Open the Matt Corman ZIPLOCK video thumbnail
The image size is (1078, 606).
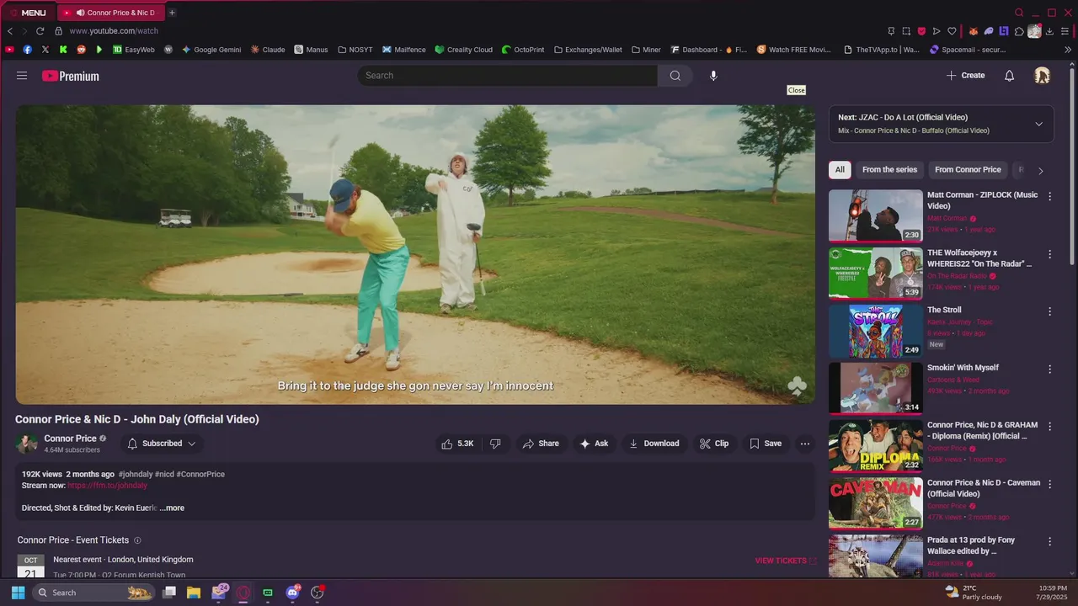tap(876, 215)
